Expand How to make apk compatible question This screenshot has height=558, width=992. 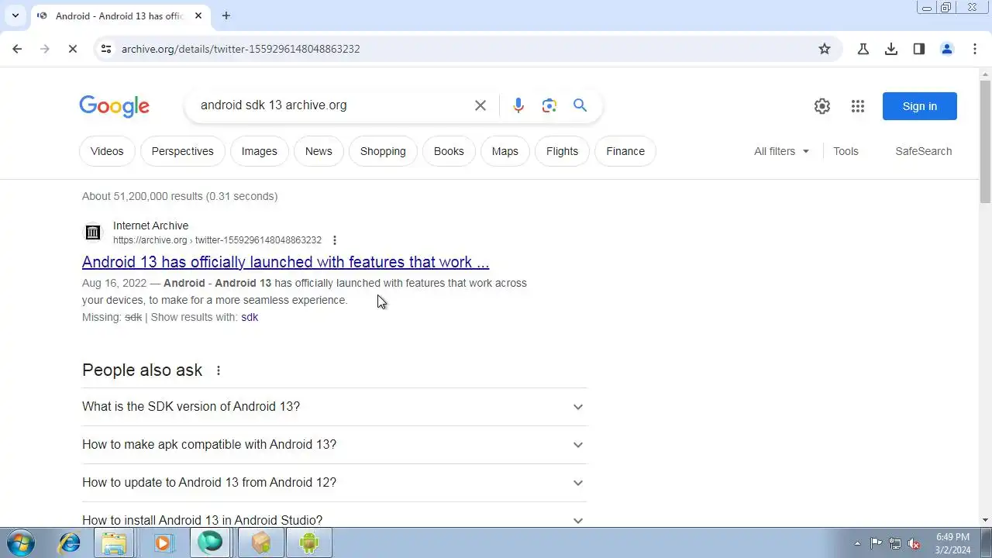[335, 445]
